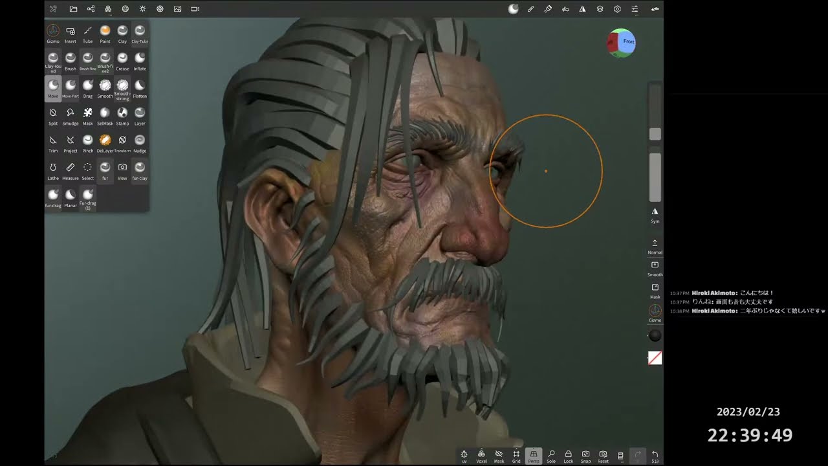The width and height of the screenshot is (828, 466).
Task: Open the Scene menu in top bar
Action: click(x=91, y=9)
